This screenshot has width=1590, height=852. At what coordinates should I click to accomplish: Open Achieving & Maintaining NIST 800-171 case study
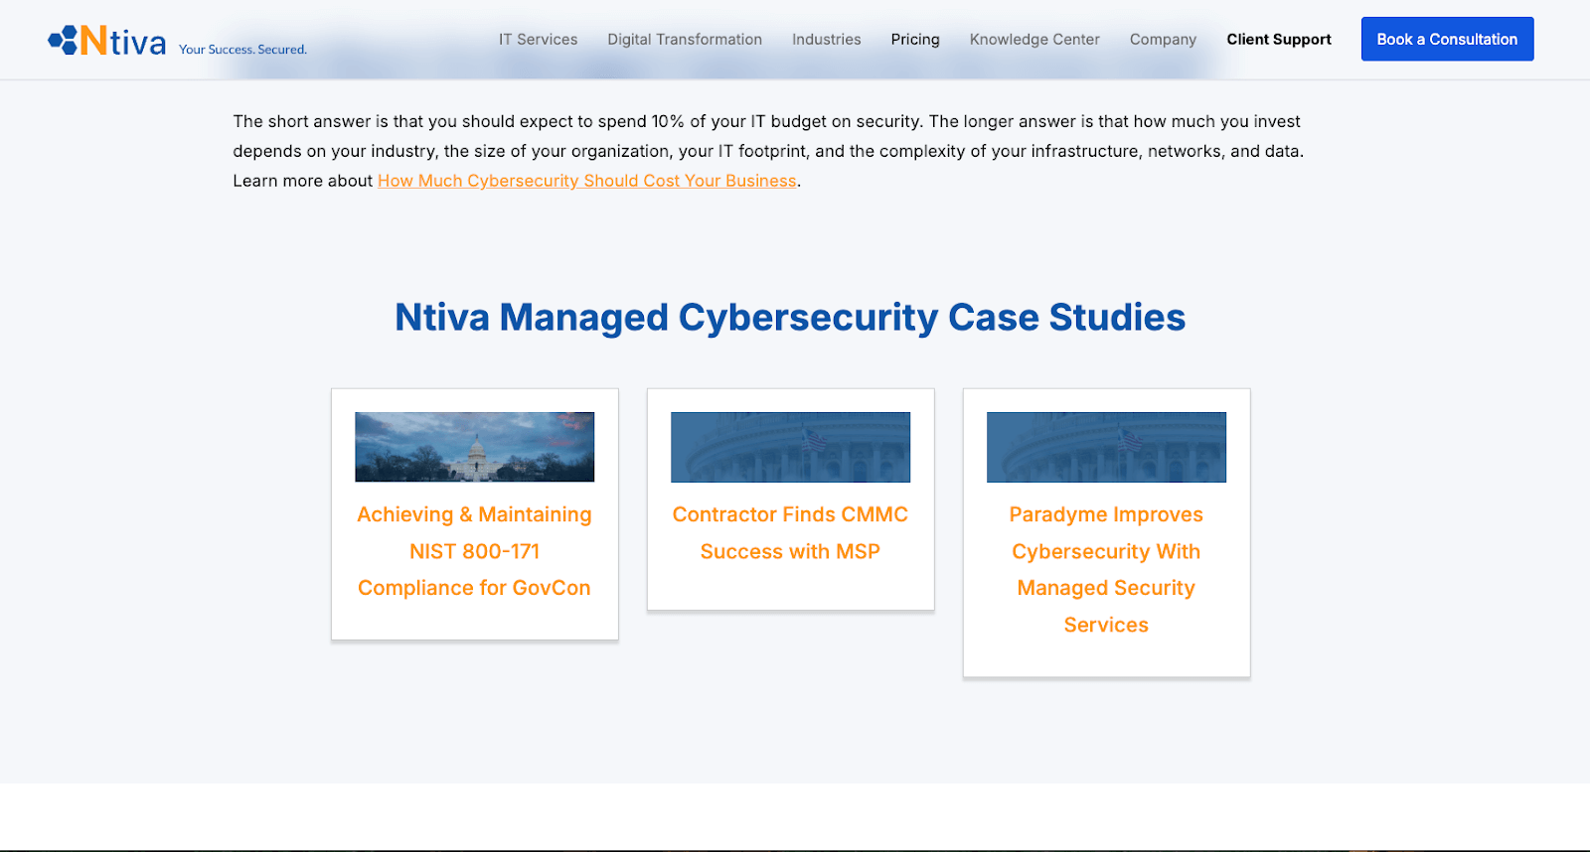coord(475,551)
